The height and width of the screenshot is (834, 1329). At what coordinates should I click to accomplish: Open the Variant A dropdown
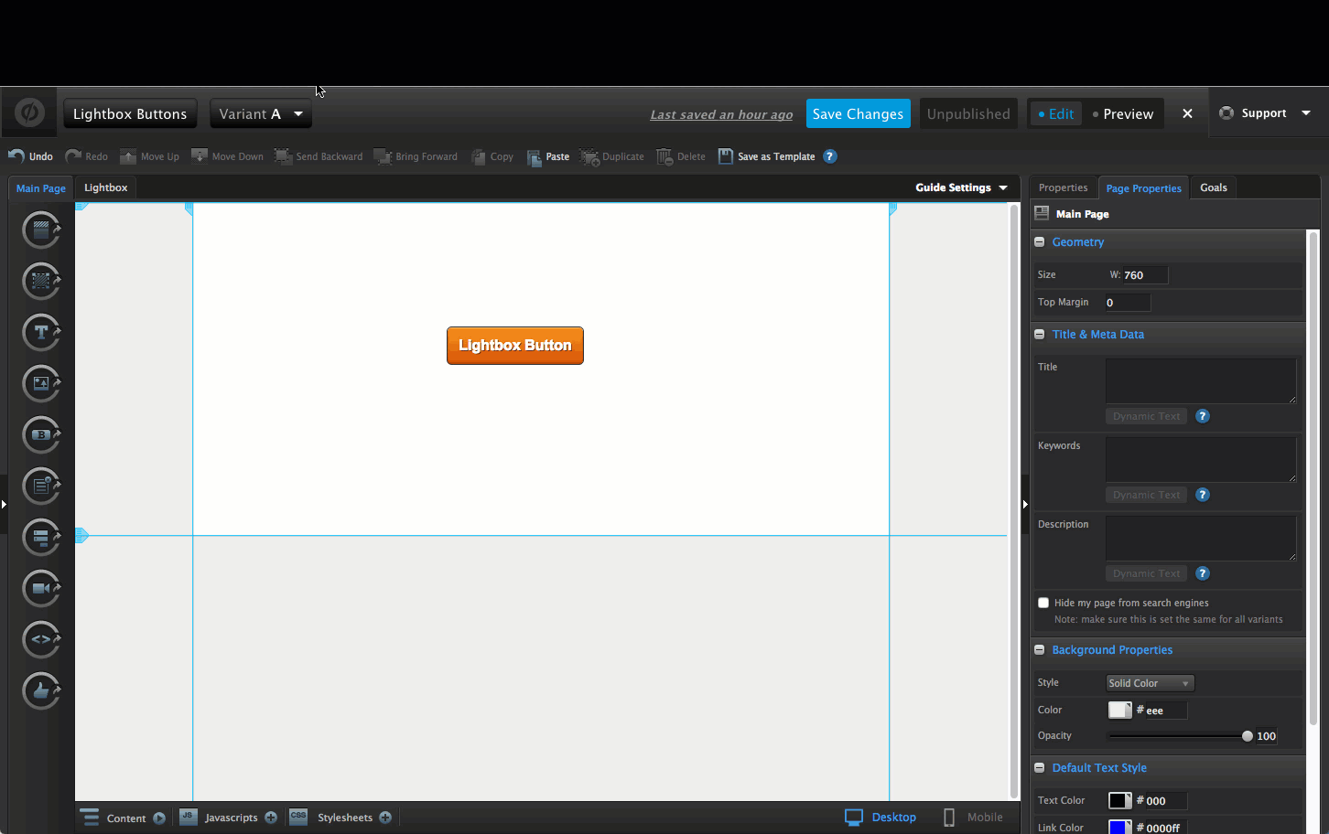[x=261, y=113]
